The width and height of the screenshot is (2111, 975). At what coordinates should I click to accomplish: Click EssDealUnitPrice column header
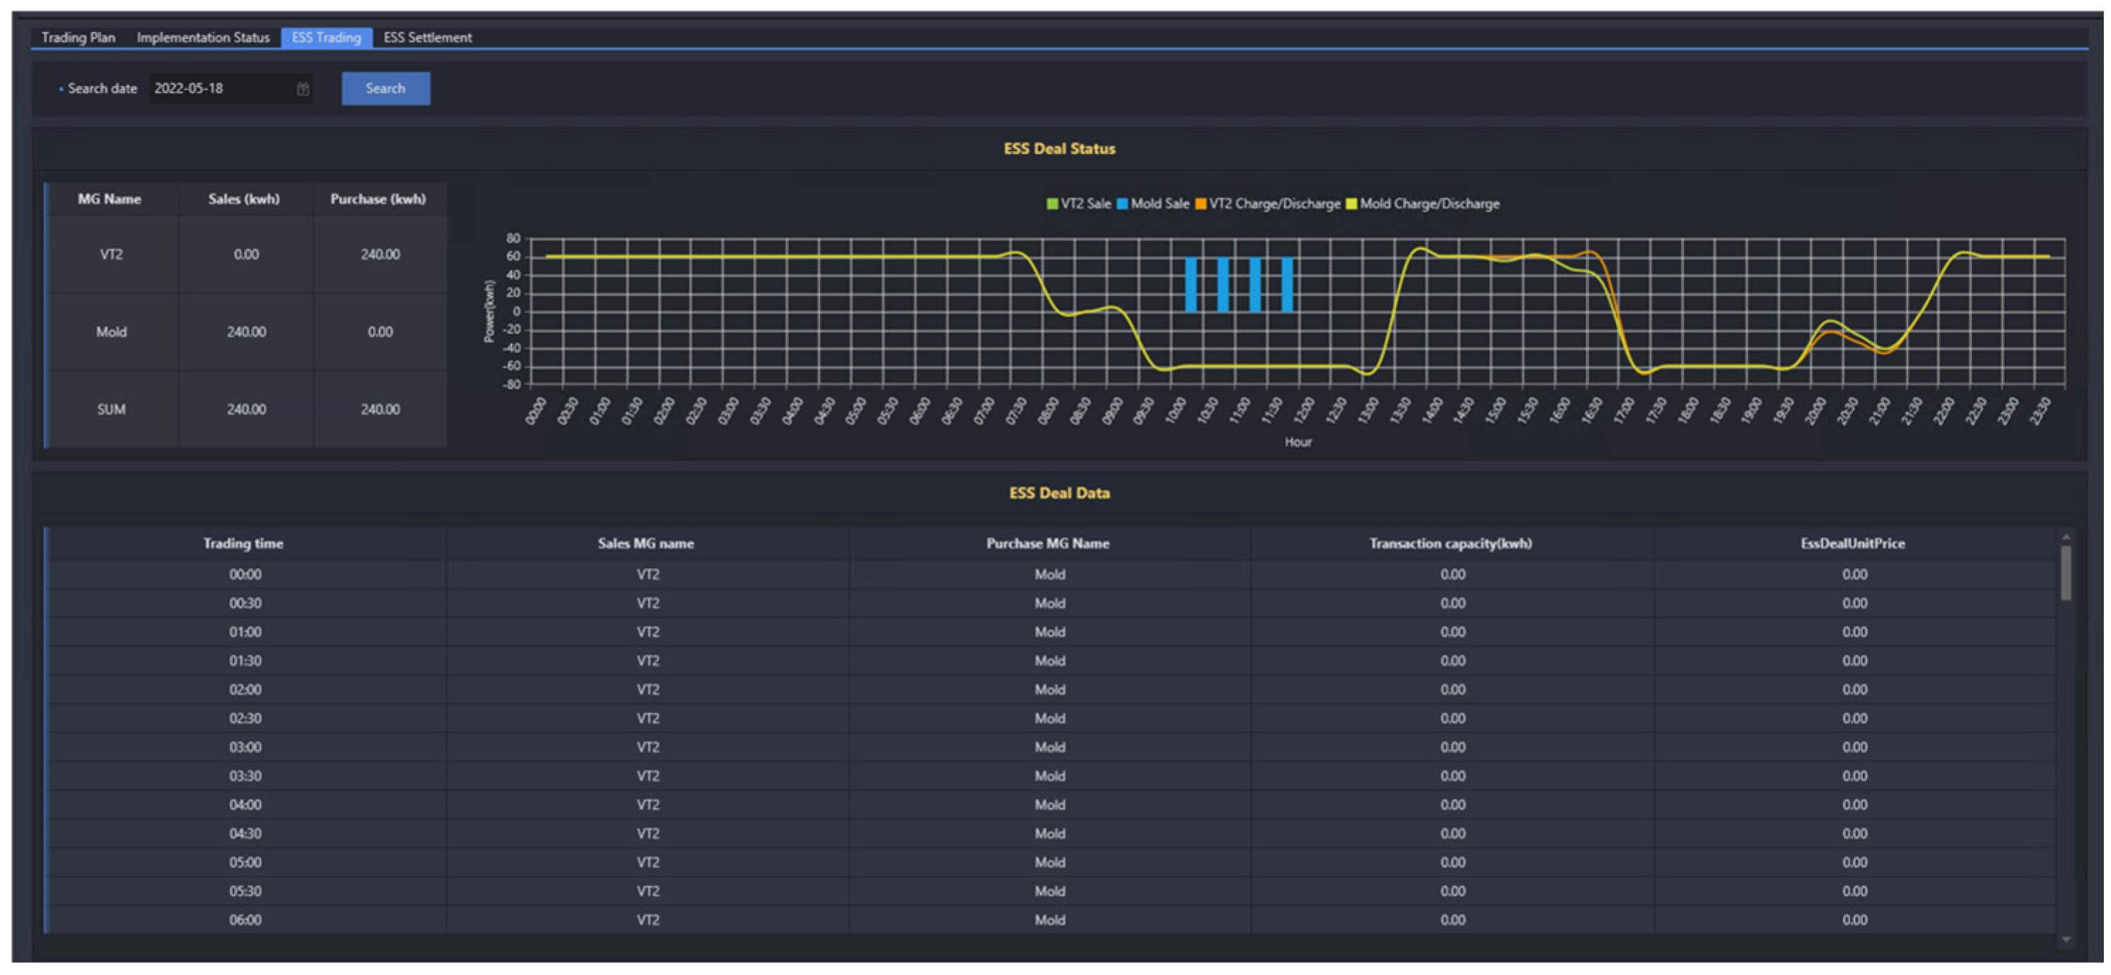(1852, 543)
